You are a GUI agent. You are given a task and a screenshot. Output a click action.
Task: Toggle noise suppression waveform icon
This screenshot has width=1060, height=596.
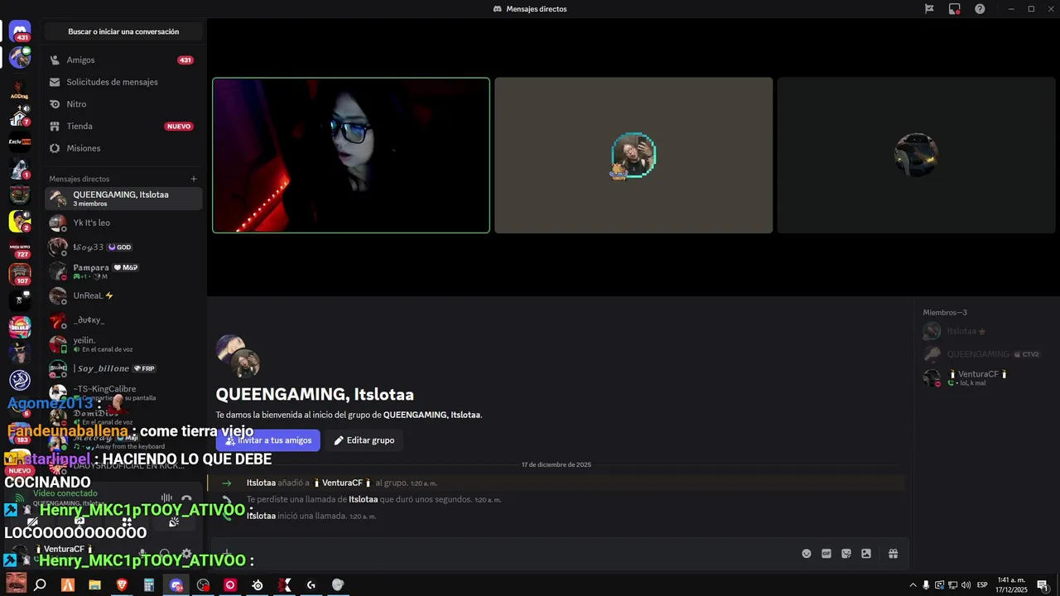[166, 499]
